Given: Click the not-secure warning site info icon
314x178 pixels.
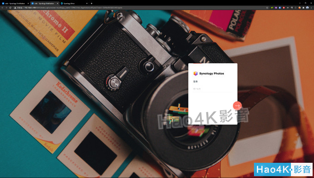Looking at the screenshot, I should (15, 7).
